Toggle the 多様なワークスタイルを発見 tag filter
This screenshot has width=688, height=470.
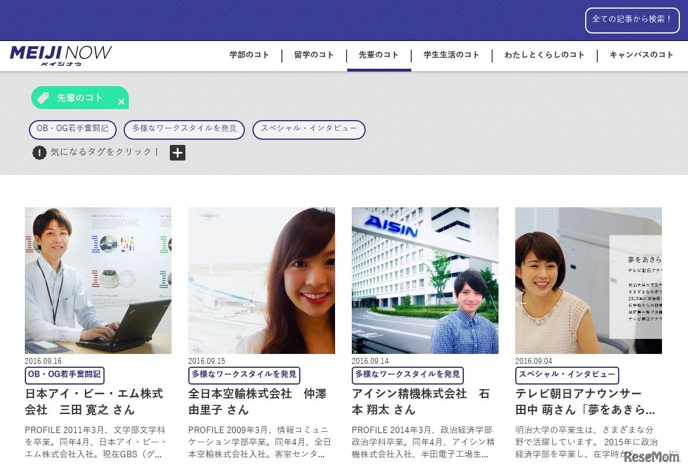click(x=184, y=129)
